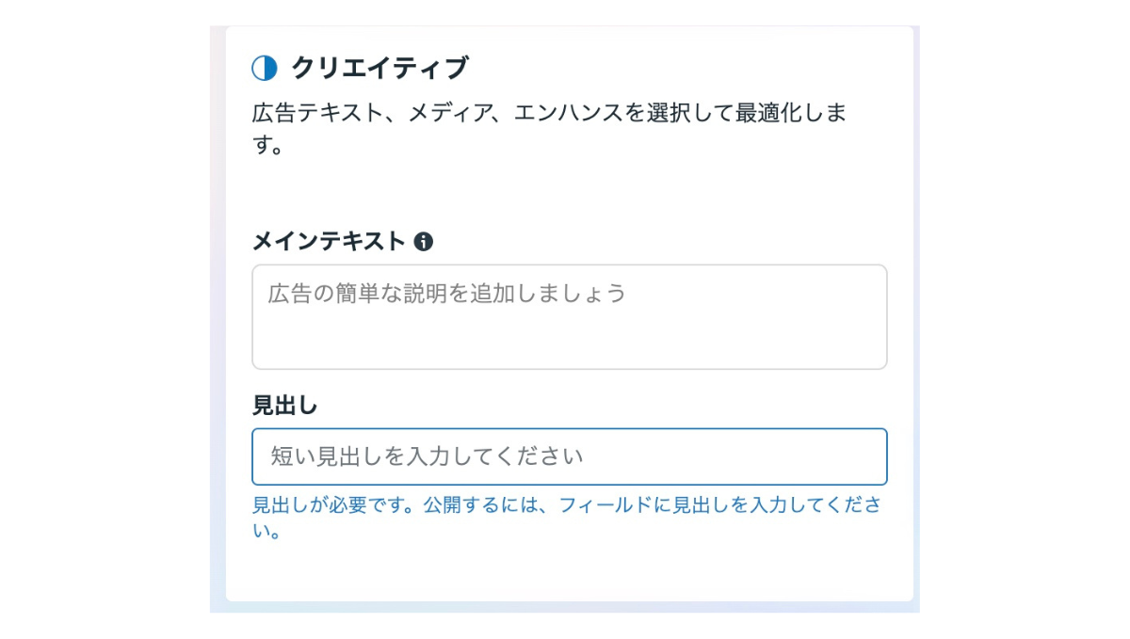This screenshot has width=1130, height=639.
Task: Click into the 見出し input field
Action: (569, 456)
